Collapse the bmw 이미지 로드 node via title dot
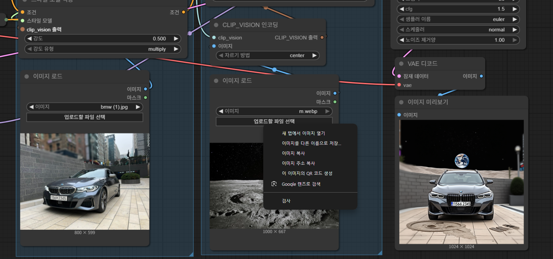Image resolution: width=553 pixels, height=259 pixels. pos(27,76)
